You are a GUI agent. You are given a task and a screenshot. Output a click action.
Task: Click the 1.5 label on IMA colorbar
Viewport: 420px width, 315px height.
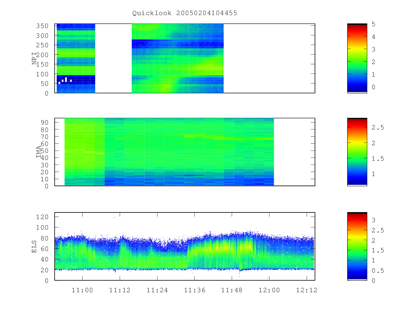(378, 159)
